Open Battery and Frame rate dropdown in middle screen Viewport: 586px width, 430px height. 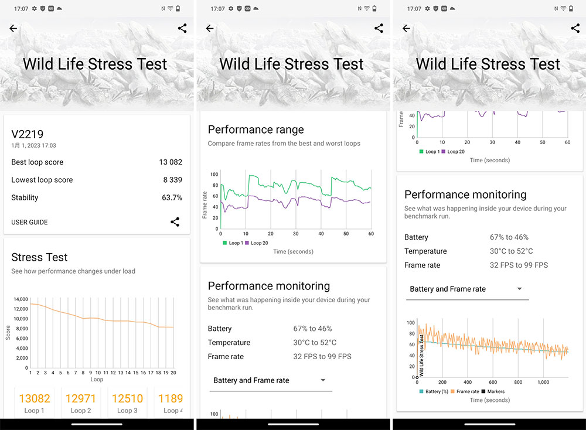271,380
